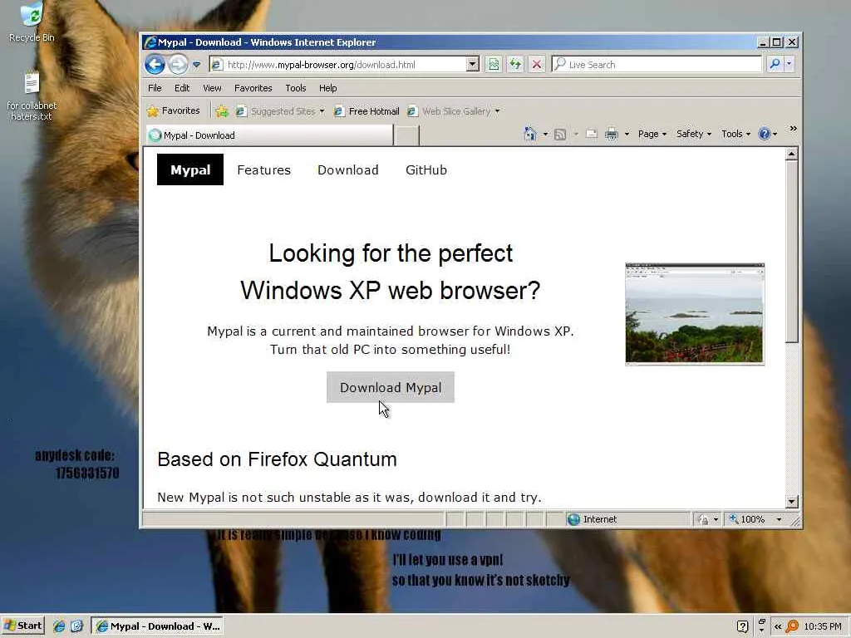Select the Recycle Bin desktop icon
851x638 pixels.
[32, 22]
